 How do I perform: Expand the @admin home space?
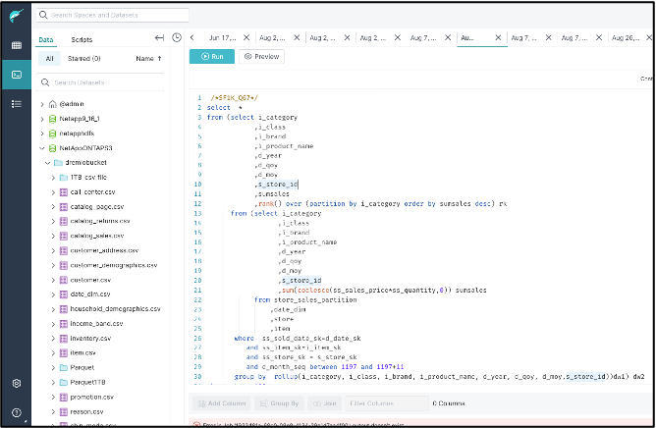[x=41, y=104]
